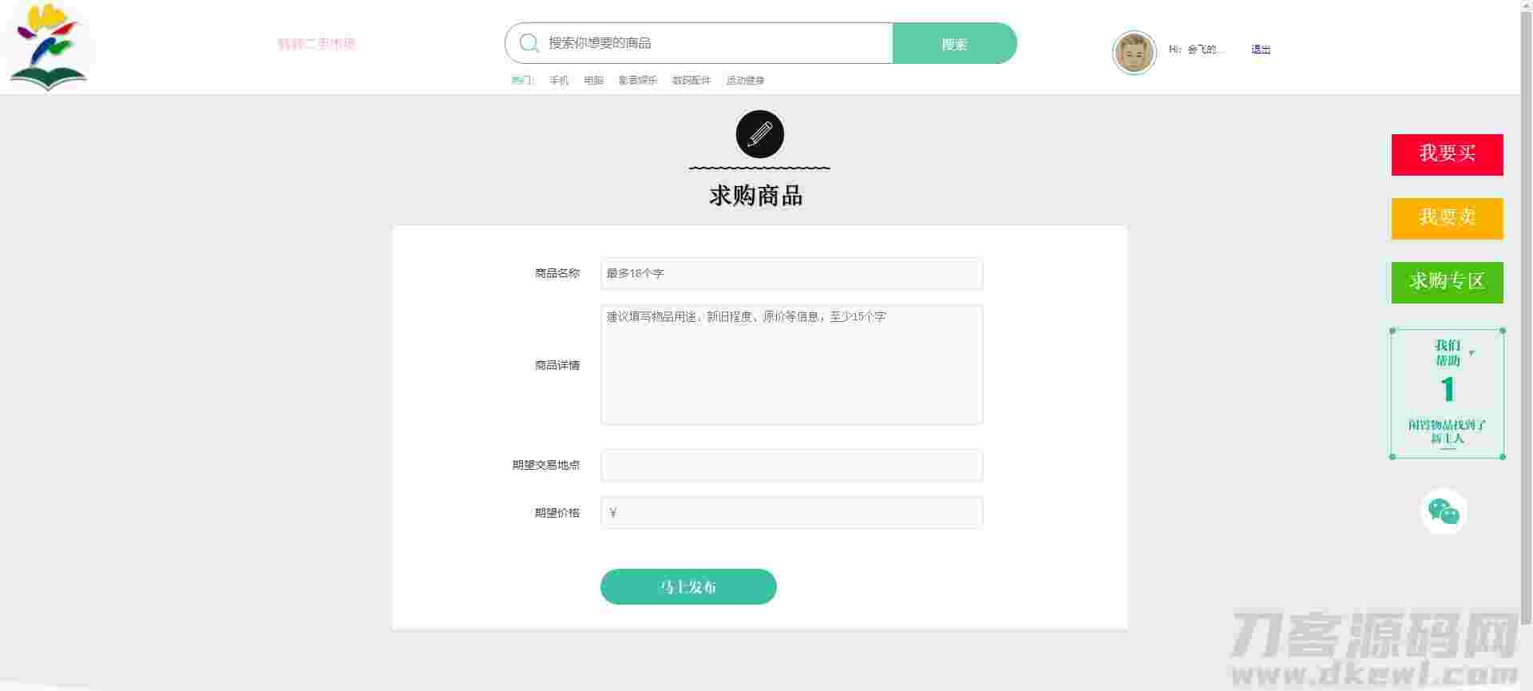Click the pink site title text link
Screen dimensions: 1533x691
316,44
